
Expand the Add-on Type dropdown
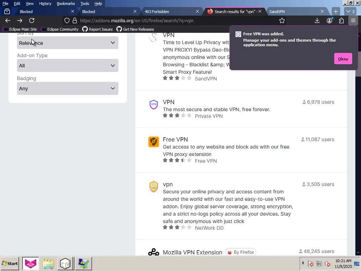click(x=67, y=65)
